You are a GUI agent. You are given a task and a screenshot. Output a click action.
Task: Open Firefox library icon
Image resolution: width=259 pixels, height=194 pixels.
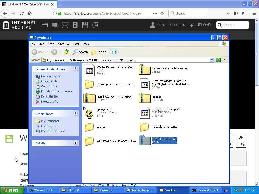[x=236, y=13]
